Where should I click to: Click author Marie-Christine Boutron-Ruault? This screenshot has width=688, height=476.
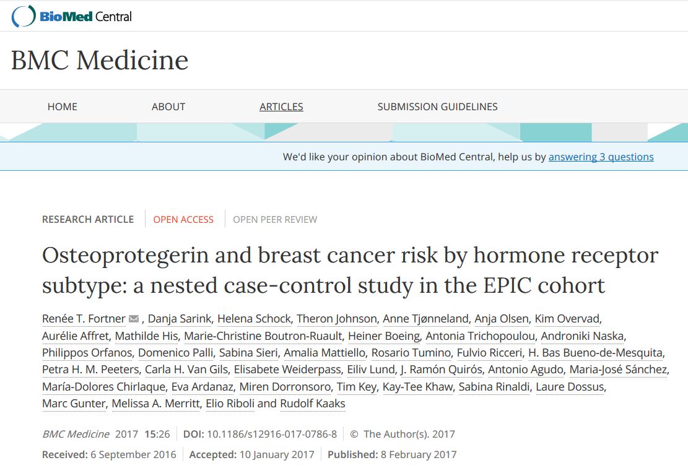click(x=263, y=336)
